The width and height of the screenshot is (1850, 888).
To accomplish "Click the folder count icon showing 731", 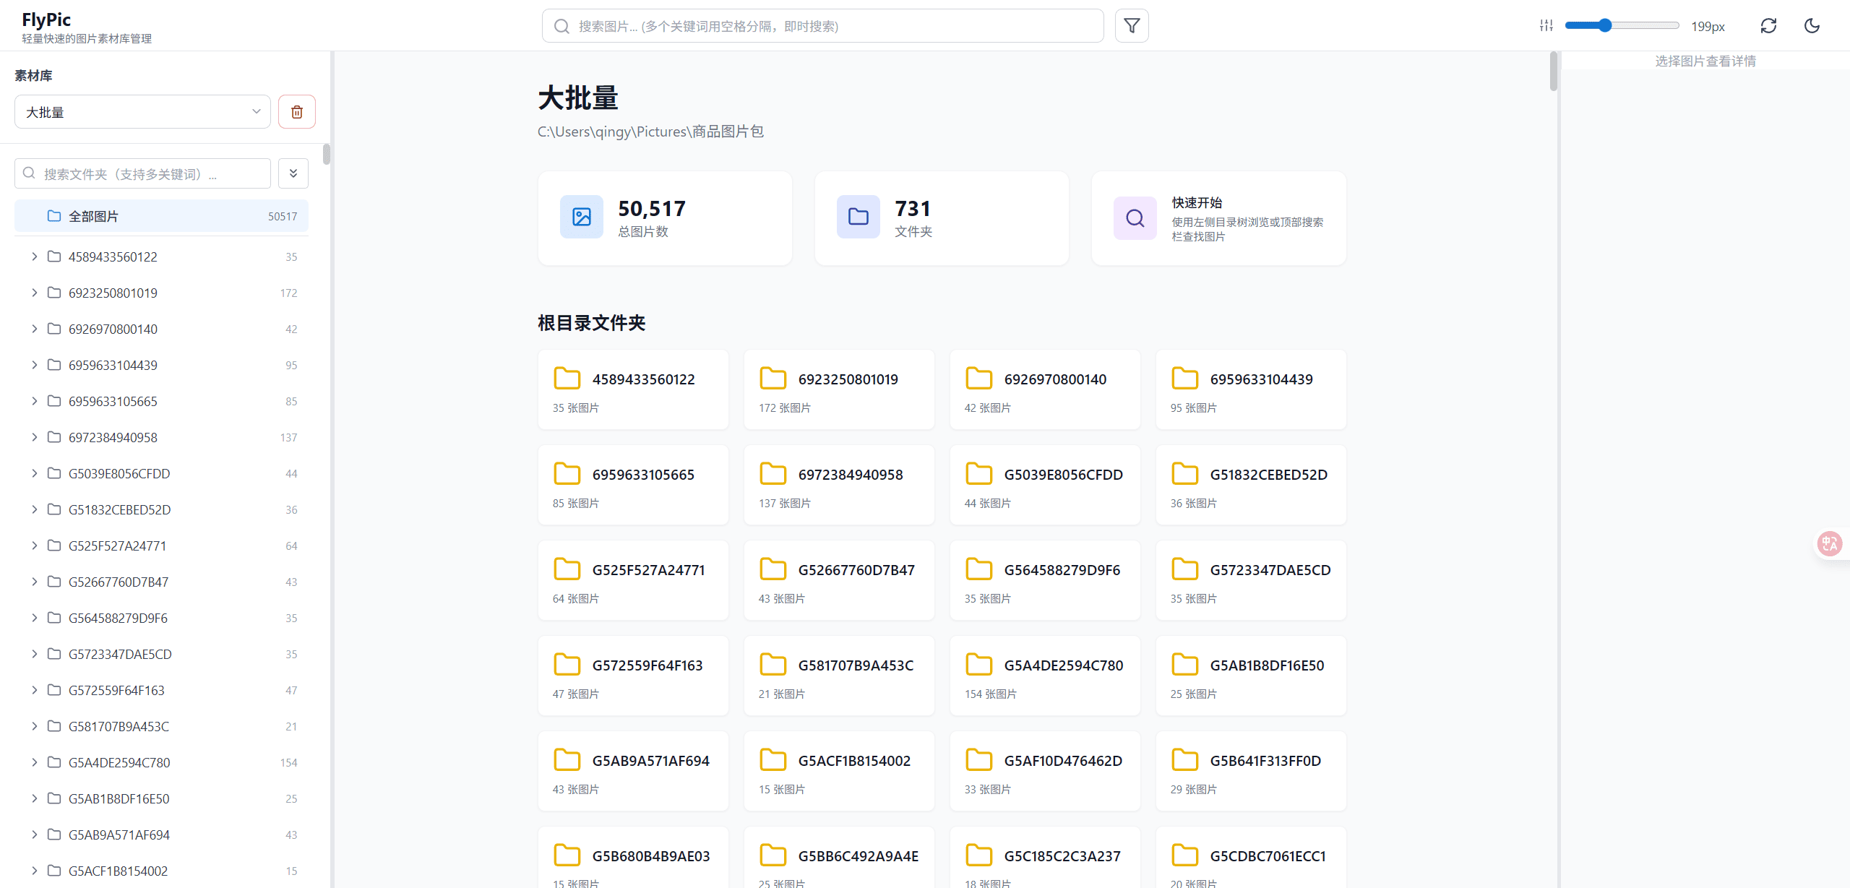I will click(x=857, y=216).
